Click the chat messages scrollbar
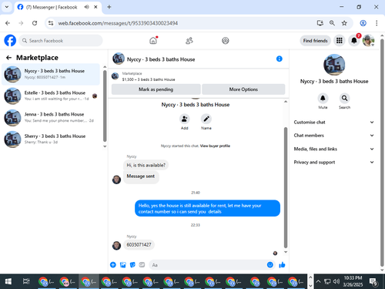 (x=286, y=187)
